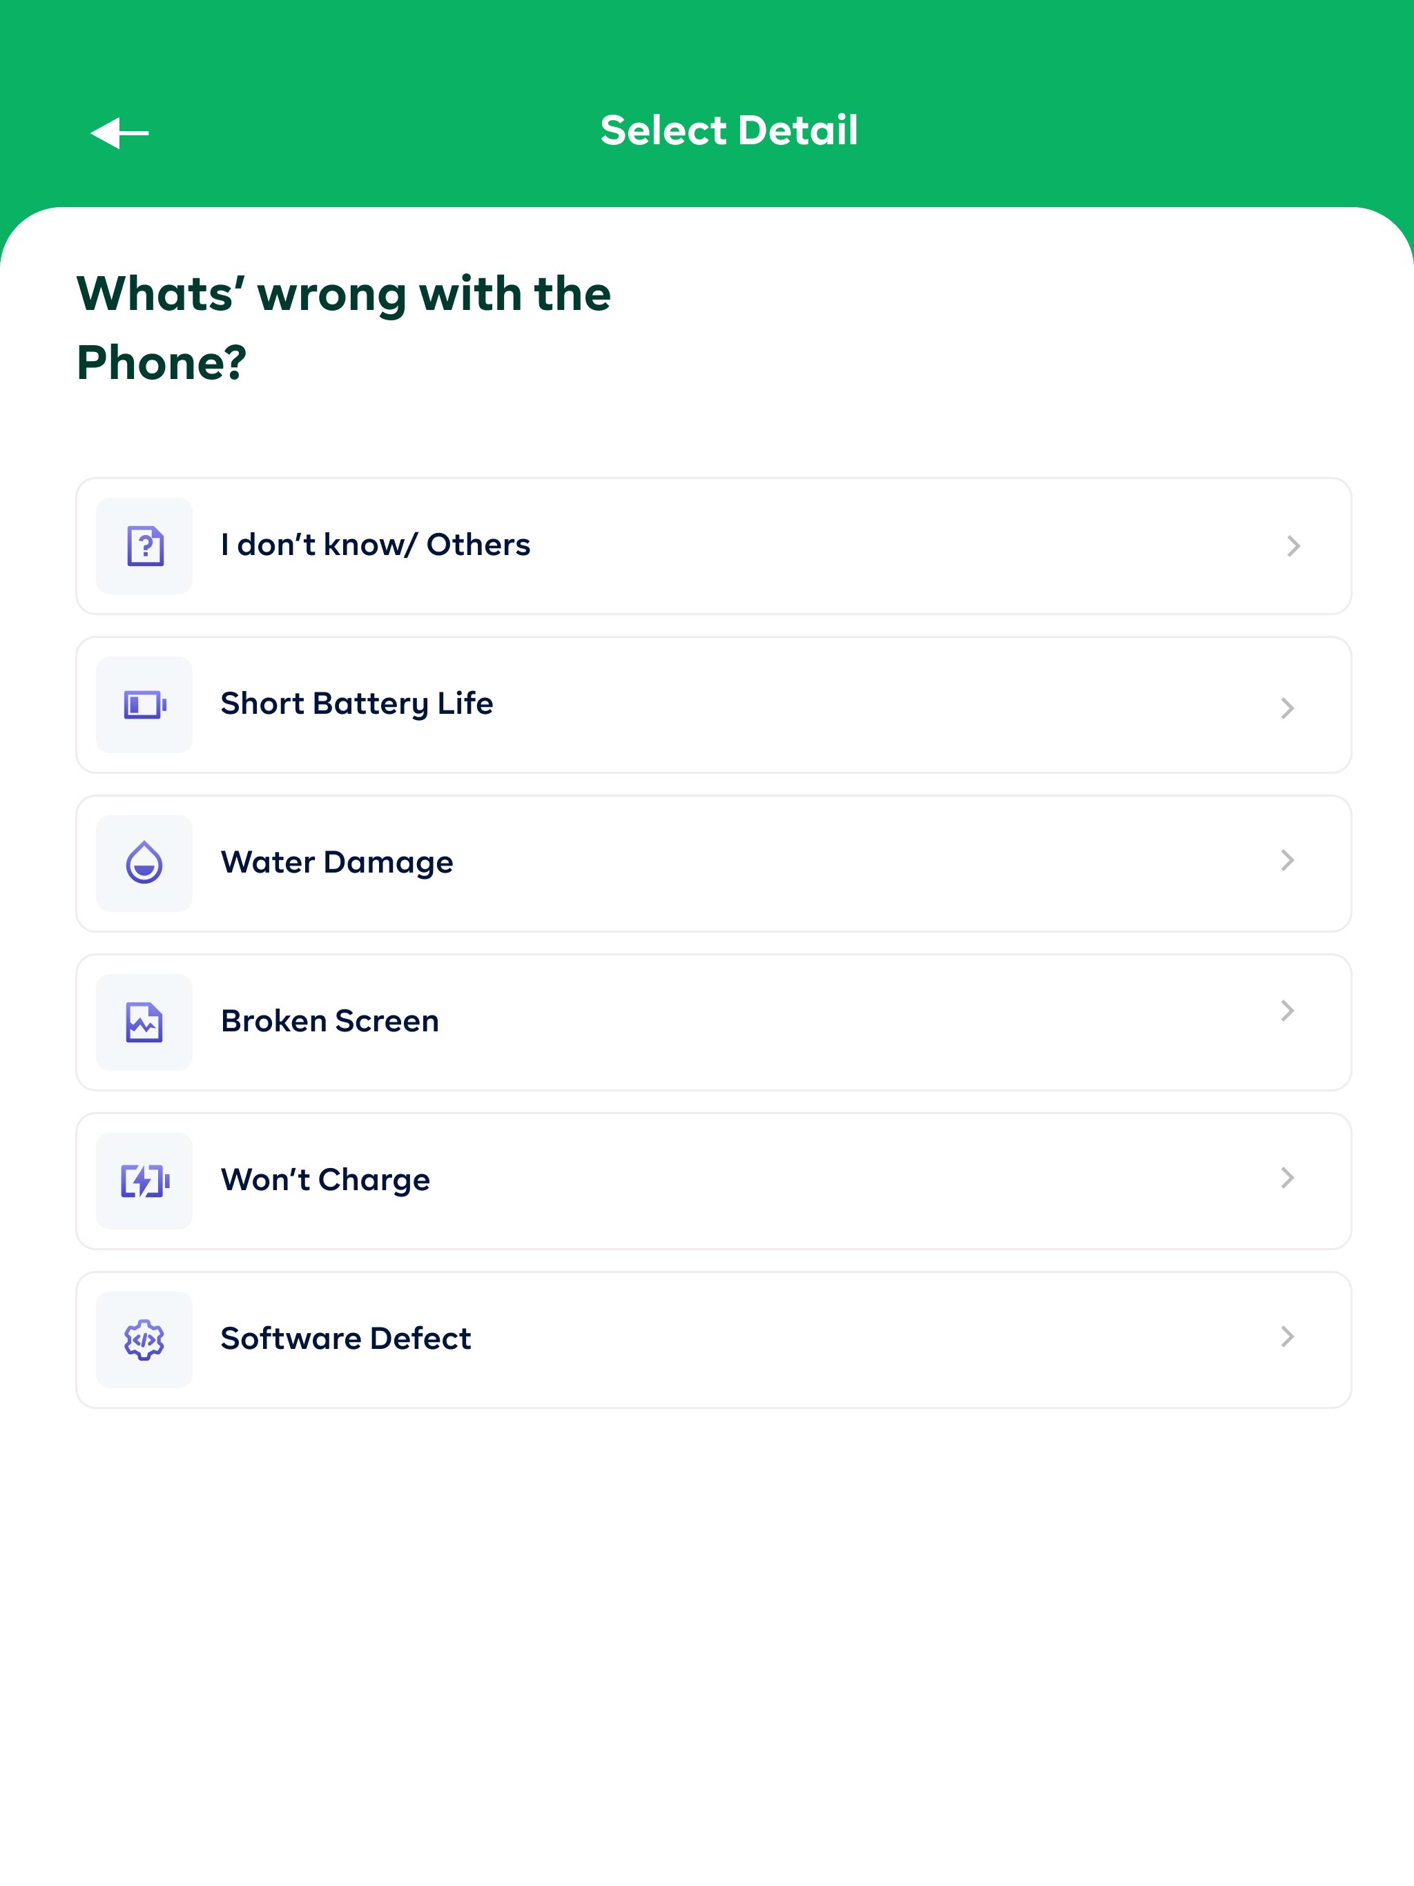Viewport: 1414px width, 1886px height.
Task: Choose the "Short Battery Life" option
Action: [x=356, y=704]
